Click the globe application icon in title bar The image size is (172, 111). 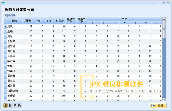[3, 3]
